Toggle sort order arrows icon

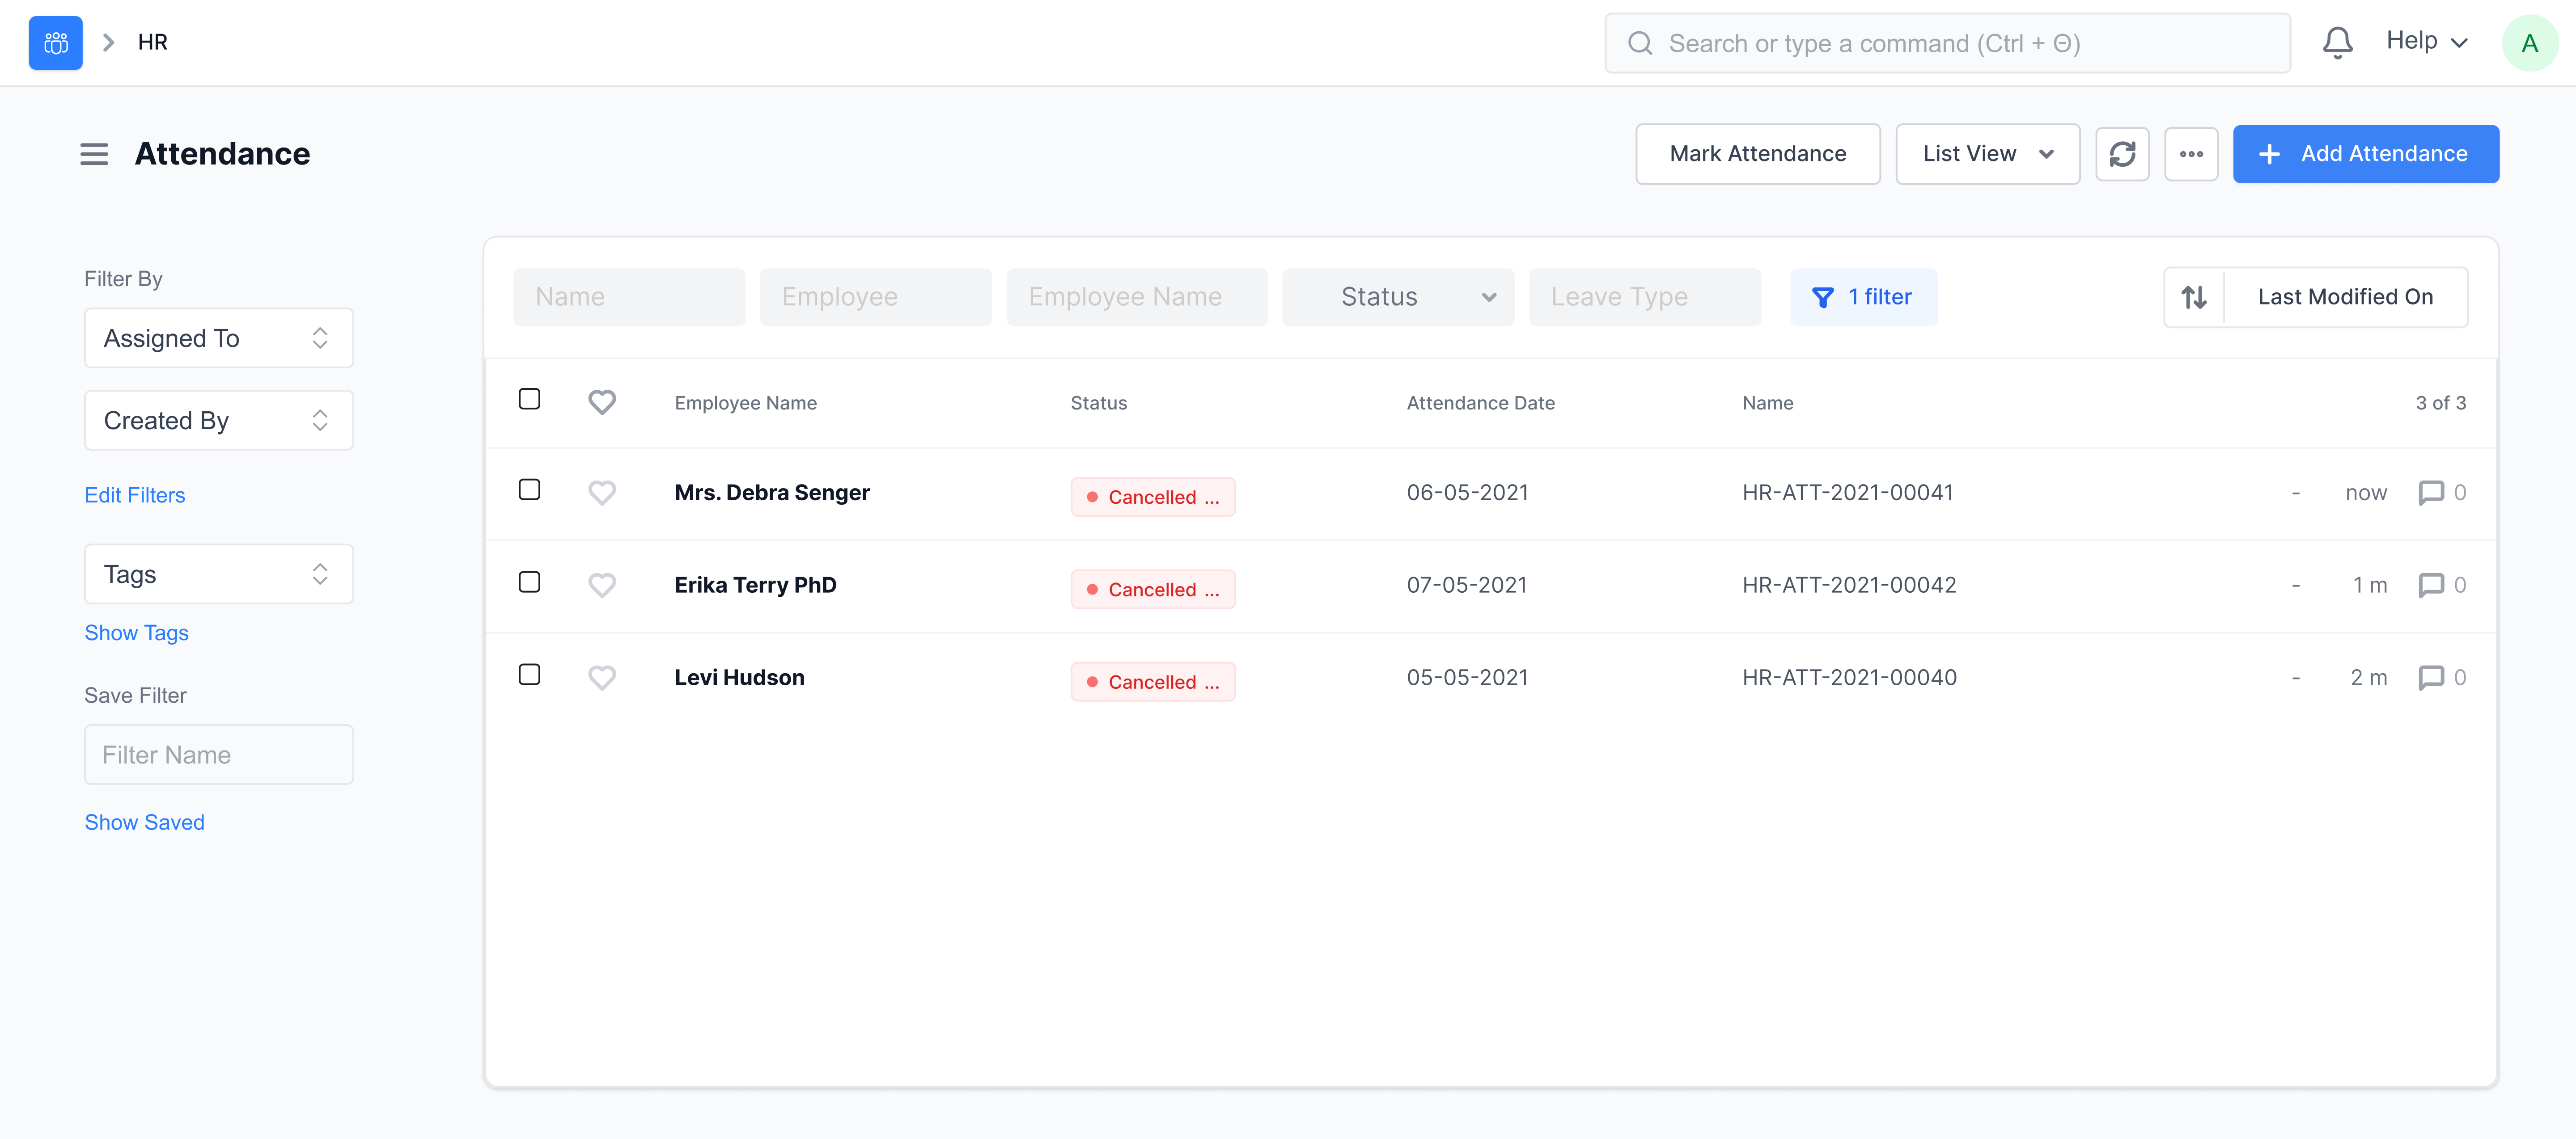click(x=2194, y=297)
